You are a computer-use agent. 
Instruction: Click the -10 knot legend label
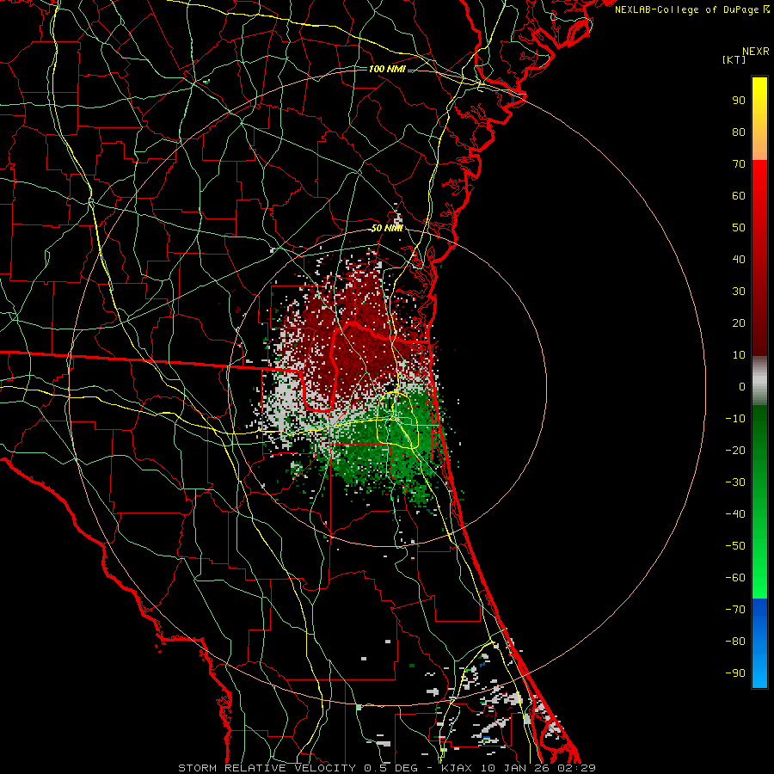tap(735, 419)
